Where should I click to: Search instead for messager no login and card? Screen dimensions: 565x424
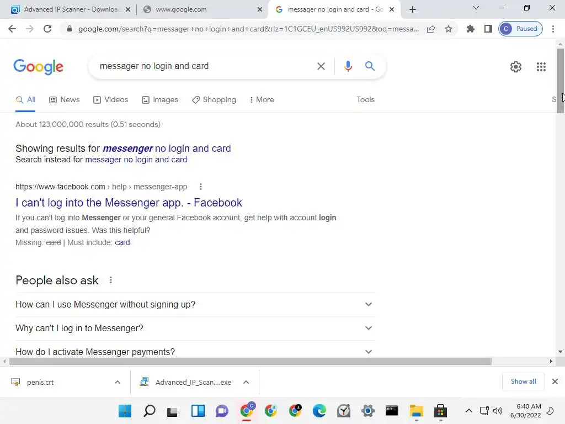coord(136,160)
